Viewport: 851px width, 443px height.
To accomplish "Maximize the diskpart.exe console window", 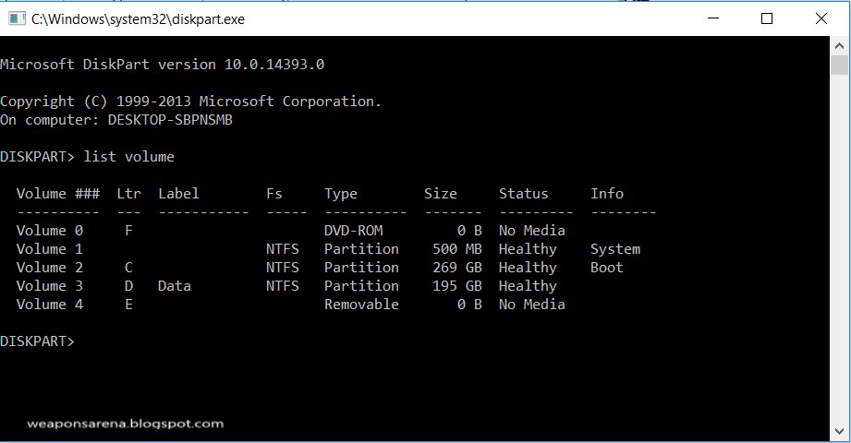I will point(767,18).
